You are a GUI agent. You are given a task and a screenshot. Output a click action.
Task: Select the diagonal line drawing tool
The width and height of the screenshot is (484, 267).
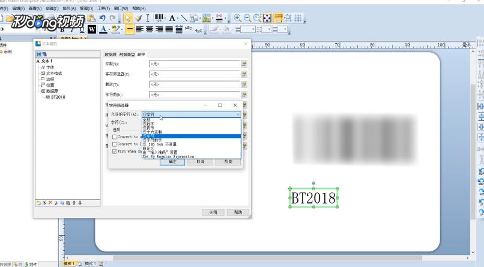pos(184,19)
